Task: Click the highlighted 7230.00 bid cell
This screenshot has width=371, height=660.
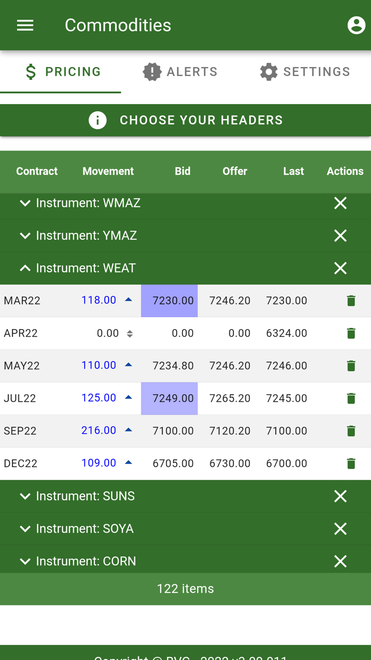Action: [170, 301]
